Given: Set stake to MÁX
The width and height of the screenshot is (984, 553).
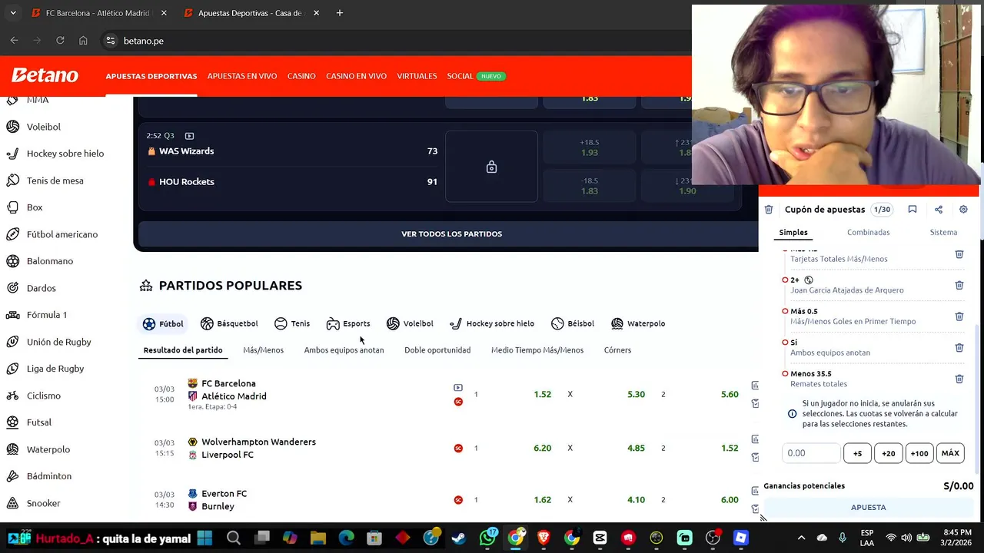Looking at the screenshot, I should pyautogui.click(x=950, y=453).
